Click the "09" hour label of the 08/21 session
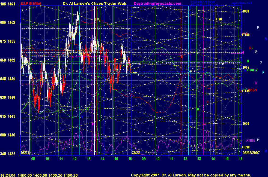 click(x=33, y=159)
